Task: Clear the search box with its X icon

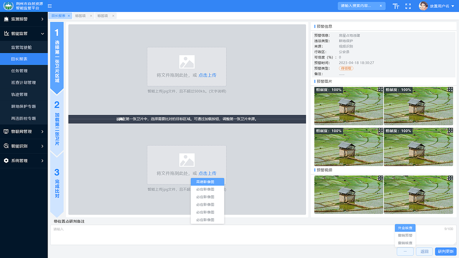Action: 380,6
